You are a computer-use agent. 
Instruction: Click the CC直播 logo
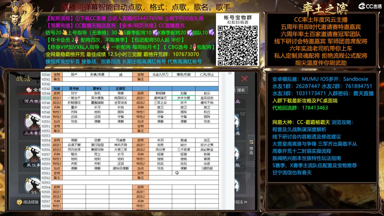point(370,6)
